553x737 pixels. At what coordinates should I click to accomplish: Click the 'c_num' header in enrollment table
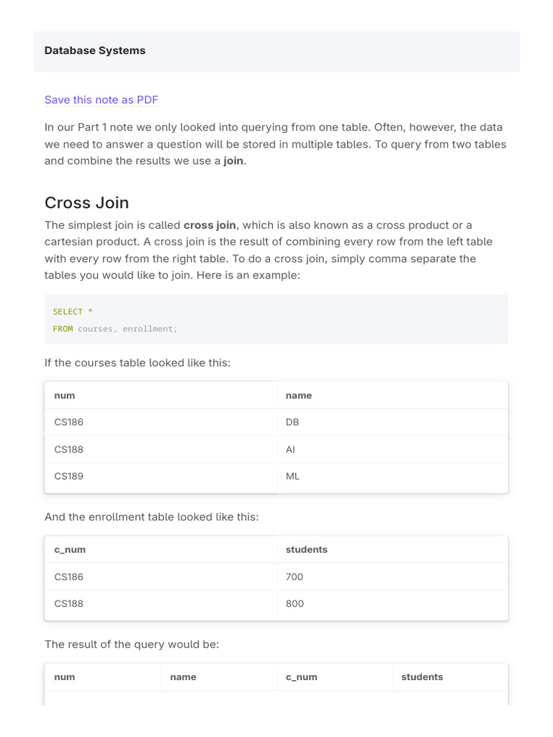(x=70, y=550)
